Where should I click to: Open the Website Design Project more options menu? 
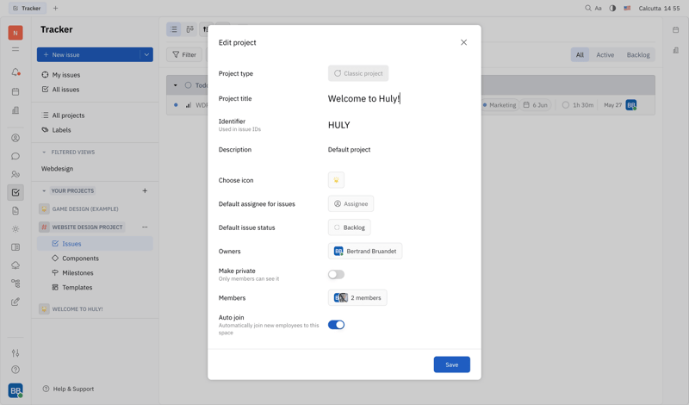point(145,227)
